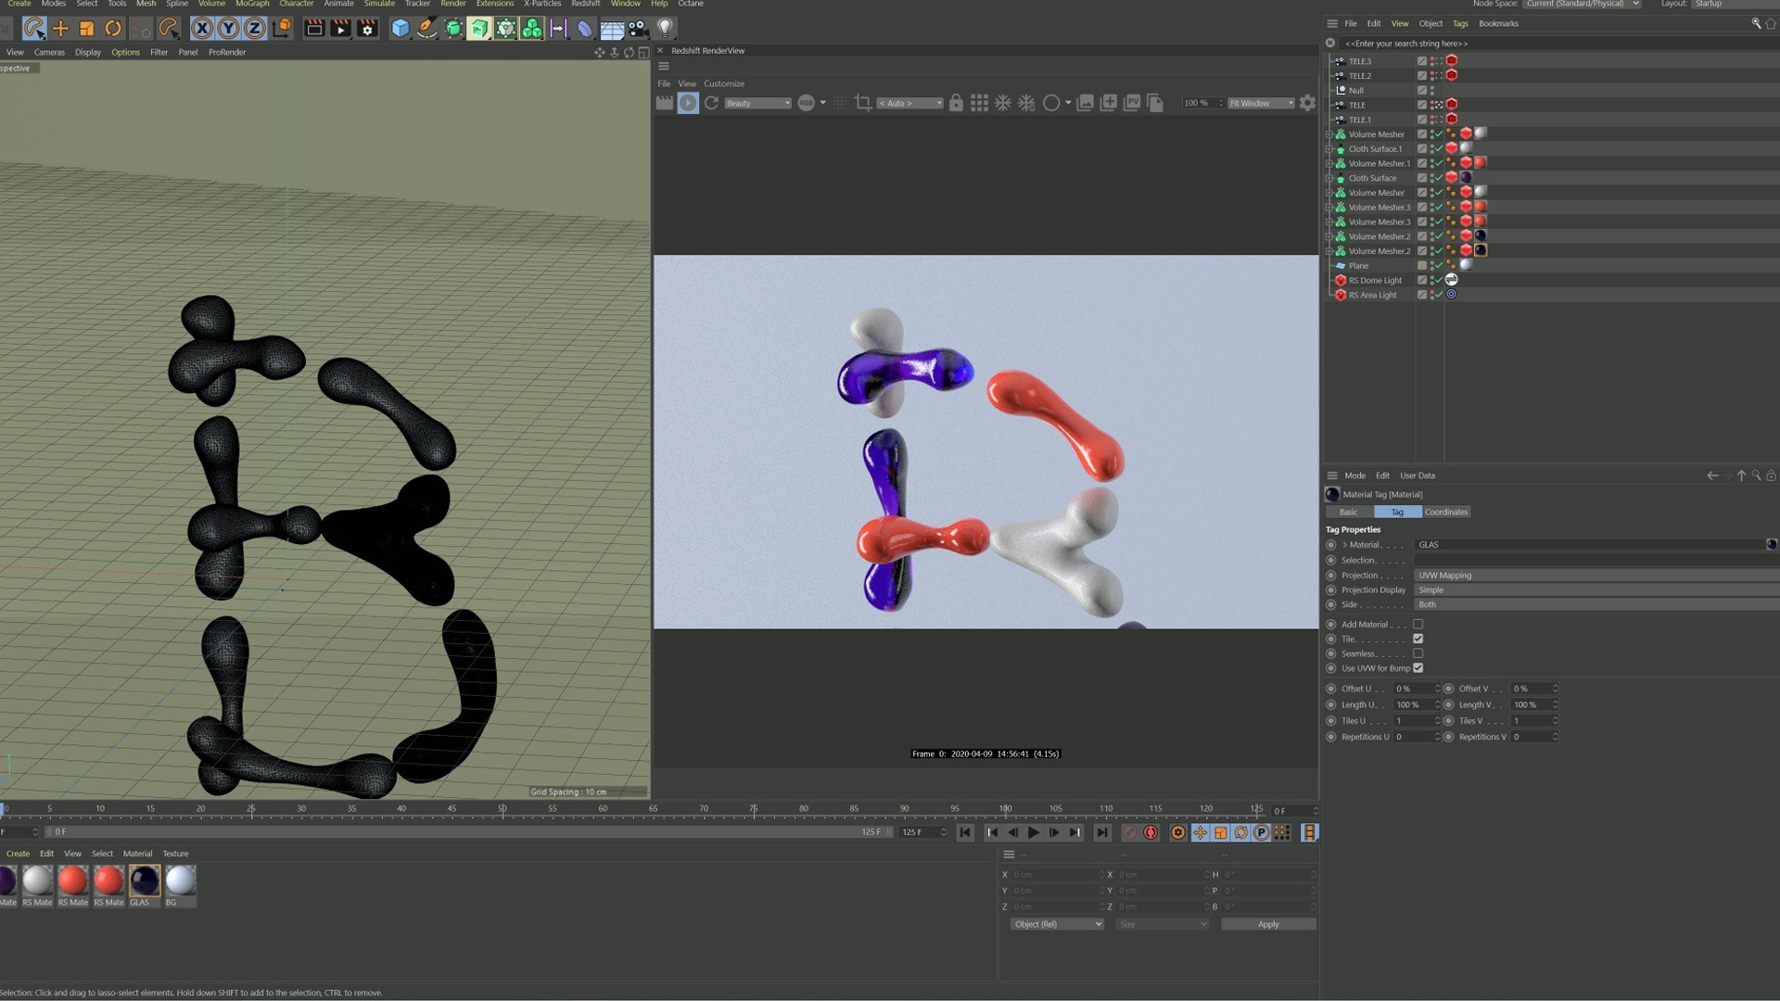Open the User Data menu

1417,475
